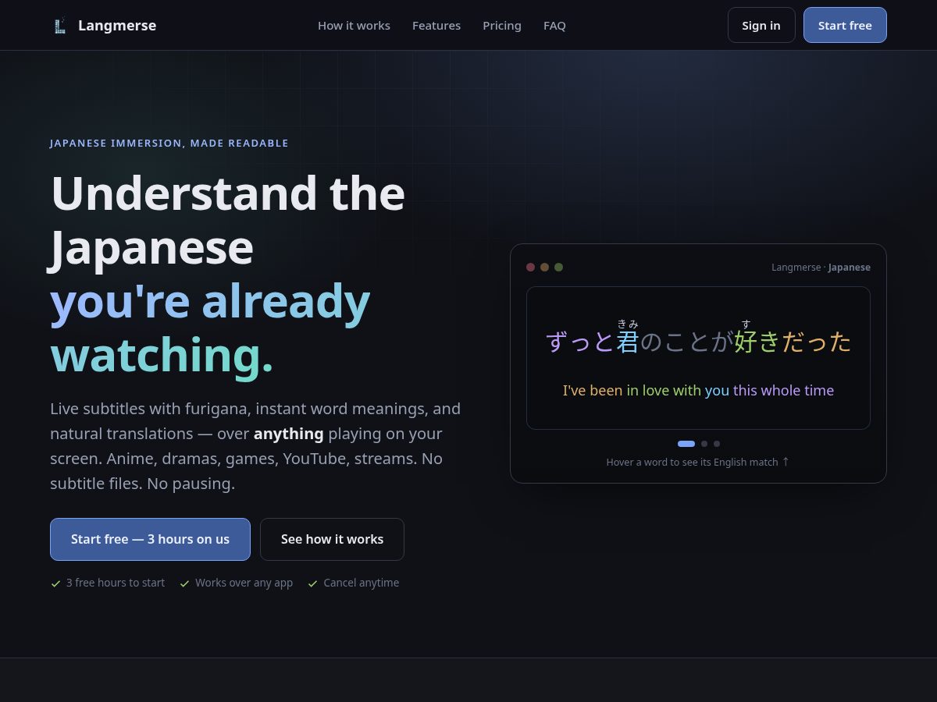Click the furigana す above 好
The image size is (937, 702).
746,324
